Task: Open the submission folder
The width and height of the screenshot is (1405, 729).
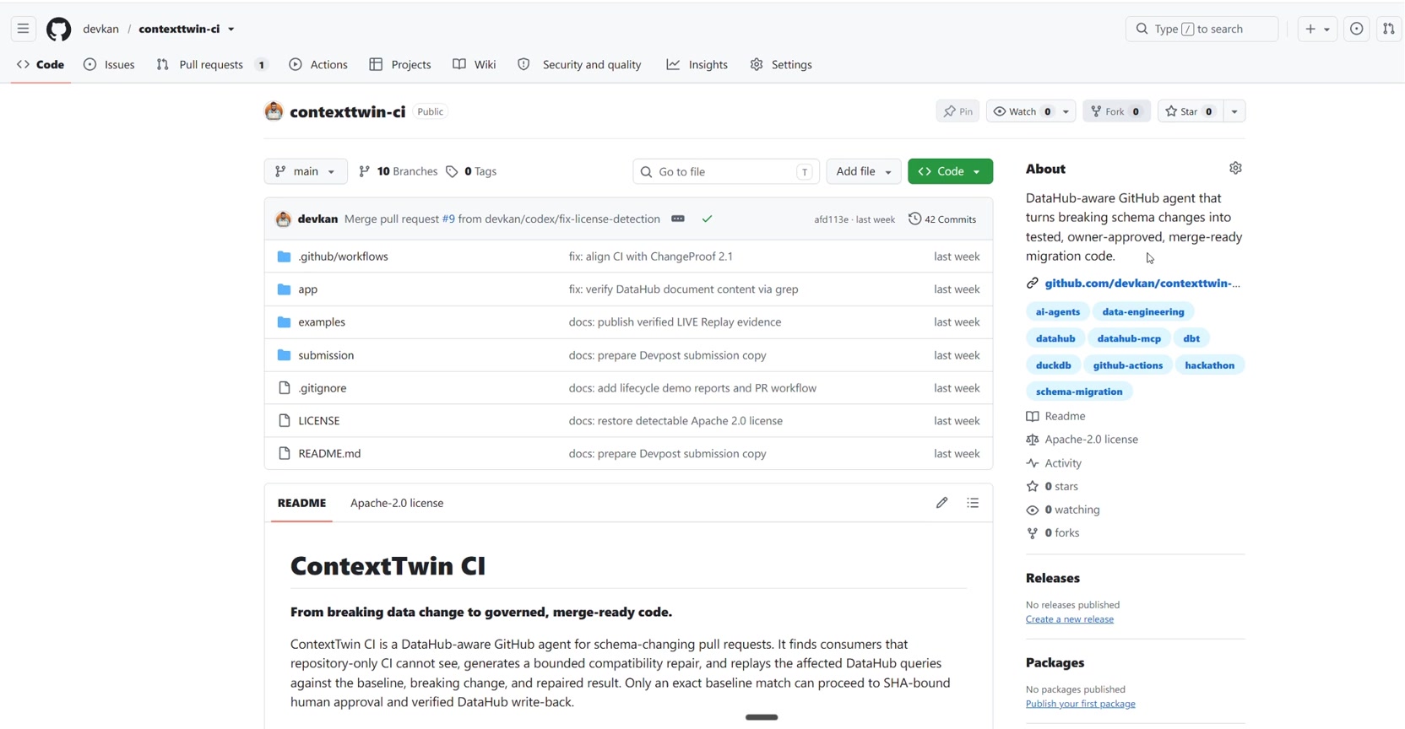Action: click(x=326, y=355)
